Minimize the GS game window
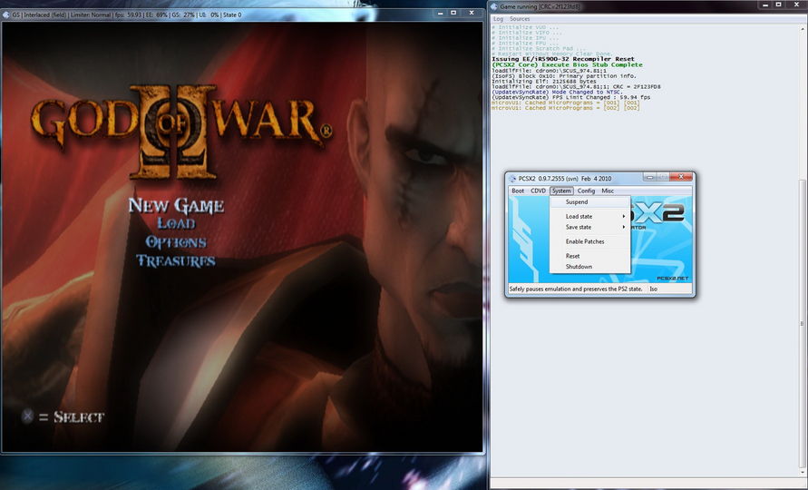Screen dimensions: 808x490 440,13
